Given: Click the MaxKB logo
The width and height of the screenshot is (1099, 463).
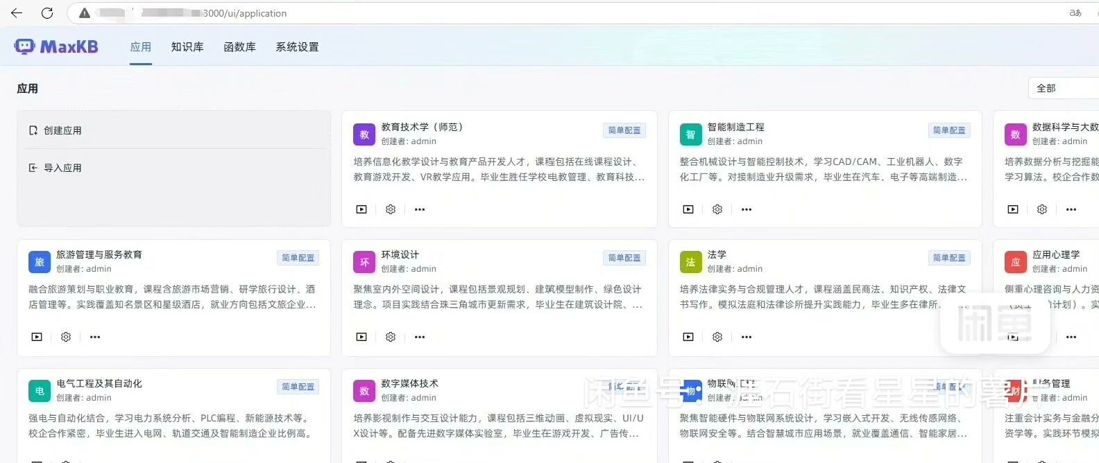Looking at the screenshot, I should pyautogui.click(x=56, y=46).
